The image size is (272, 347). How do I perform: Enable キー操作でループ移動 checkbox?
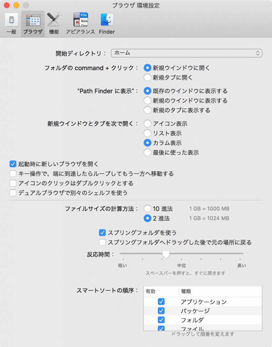(13, 173)
